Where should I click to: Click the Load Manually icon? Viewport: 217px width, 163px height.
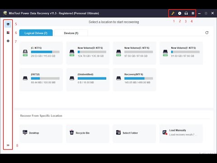point(165,133)
